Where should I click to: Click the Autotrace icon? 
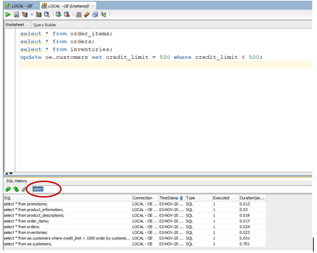[x=39, y=15]
